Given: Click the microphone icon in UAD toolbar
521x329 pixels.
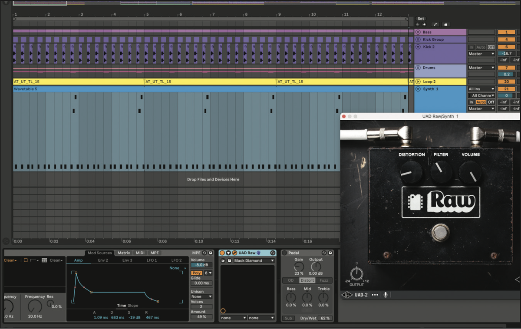Looking at the screenshot, I should (x=386, y=295).
